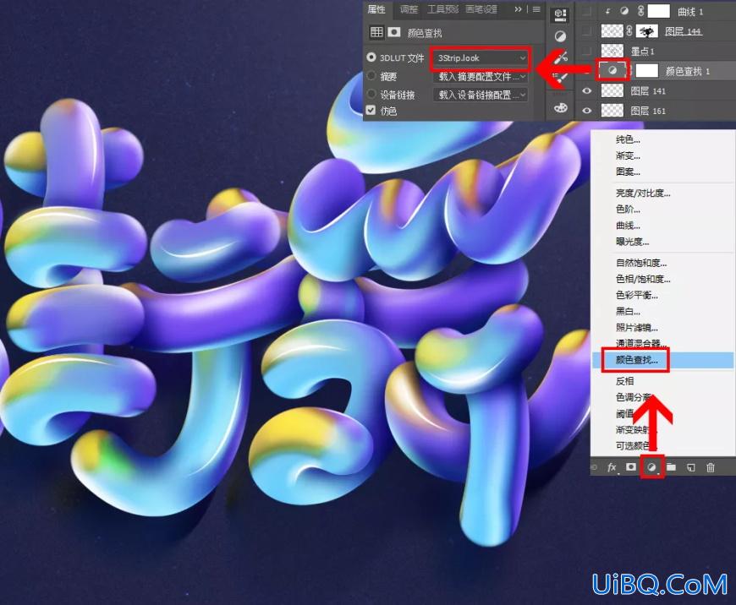Open the color palette icon in dock
Viewport: 736px width, 605px height.
click(x=560, y=108)
